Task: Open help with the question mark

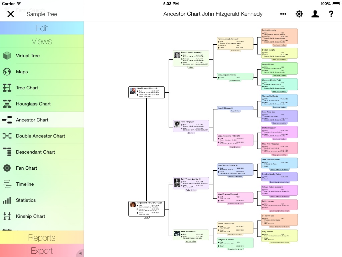Action: 331,14
